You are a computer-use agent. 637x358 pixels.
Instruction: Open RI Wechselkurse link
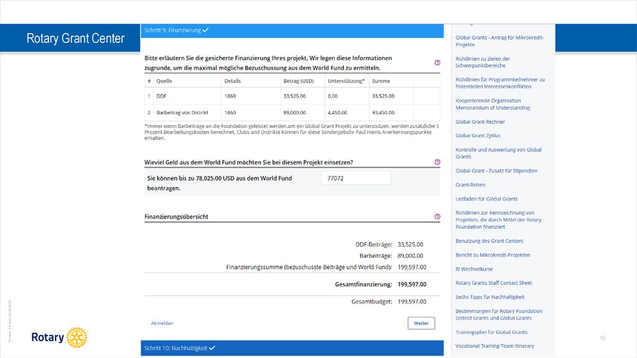point(474,269)
